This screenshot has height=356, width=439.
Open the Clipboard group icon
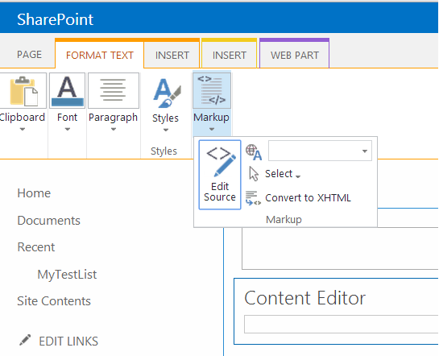tap(23, 91)
